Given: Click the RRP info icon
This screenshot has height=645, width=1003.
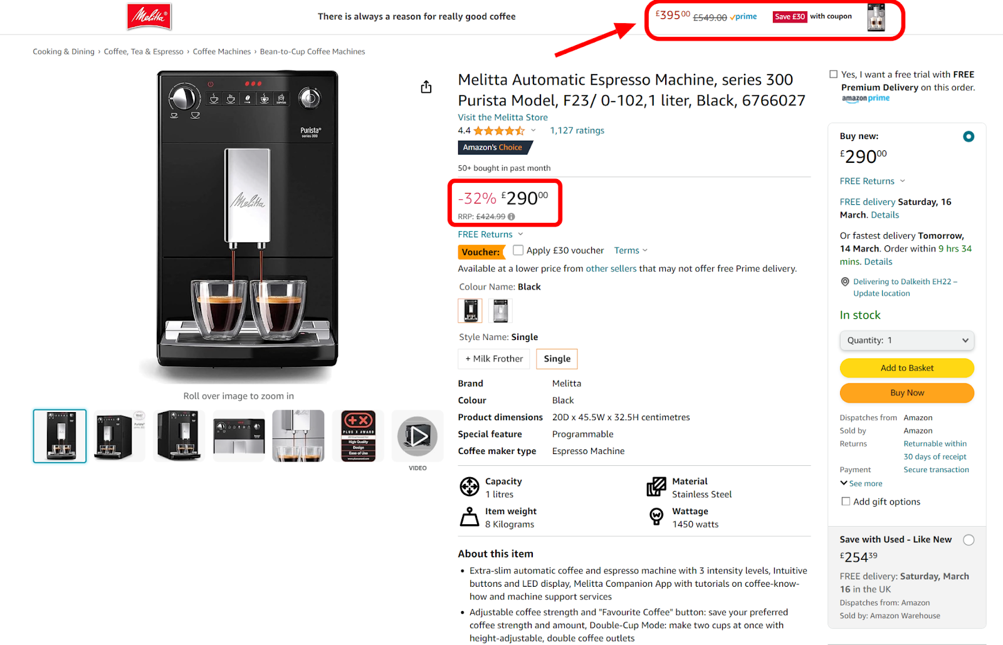Looking at the screenshot, I should click(512, 217).
